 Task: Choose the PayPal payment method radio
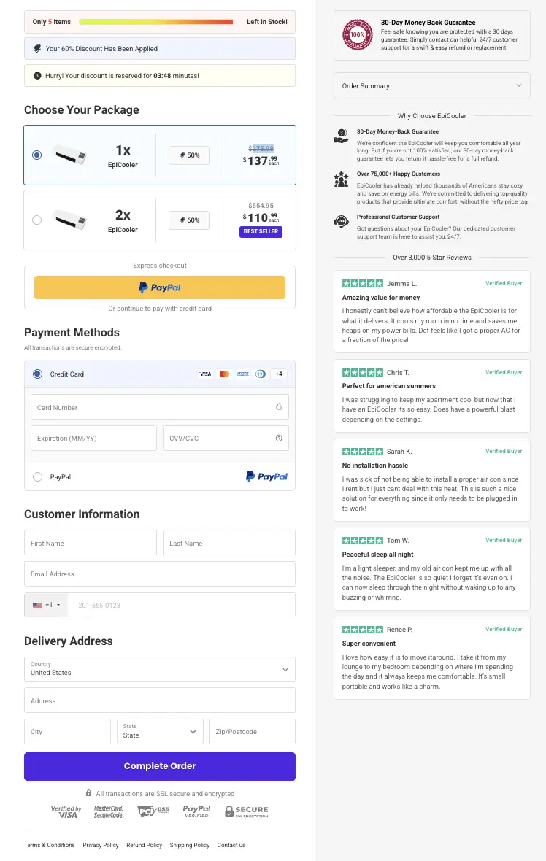tap(37, 476)
